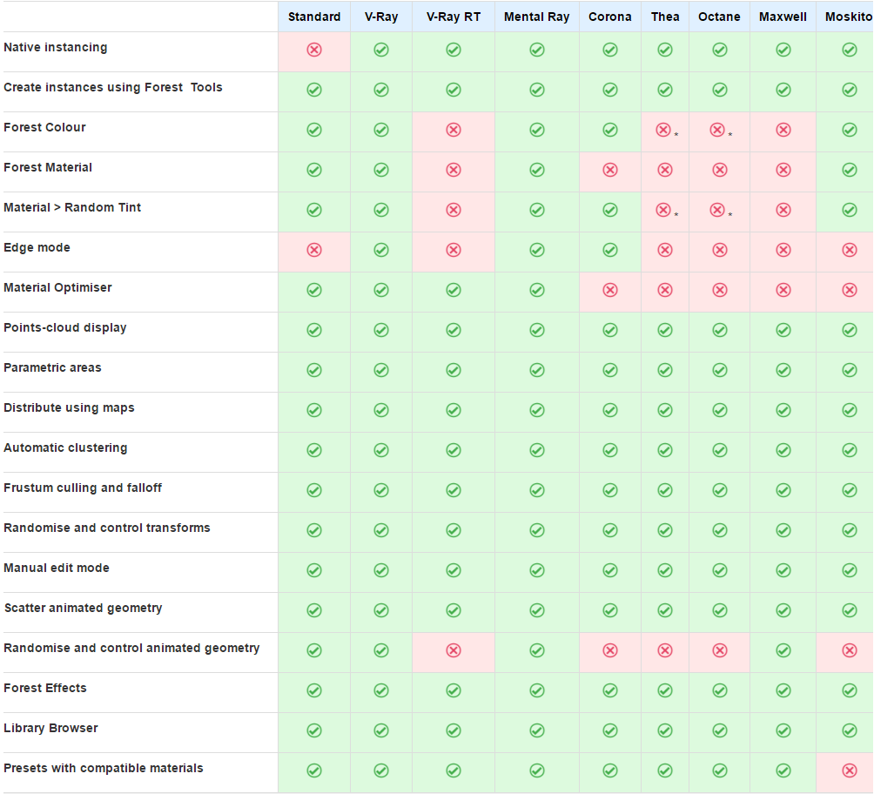
Task: Click Randomise and control animated geometry label
Action: (x=131, y=649)
